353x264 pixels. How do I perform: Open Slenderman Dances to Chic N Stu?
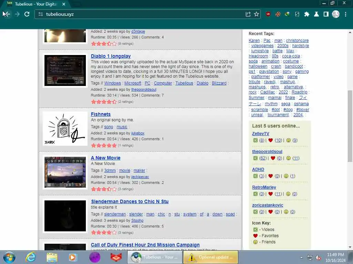[x=130, y=201]
